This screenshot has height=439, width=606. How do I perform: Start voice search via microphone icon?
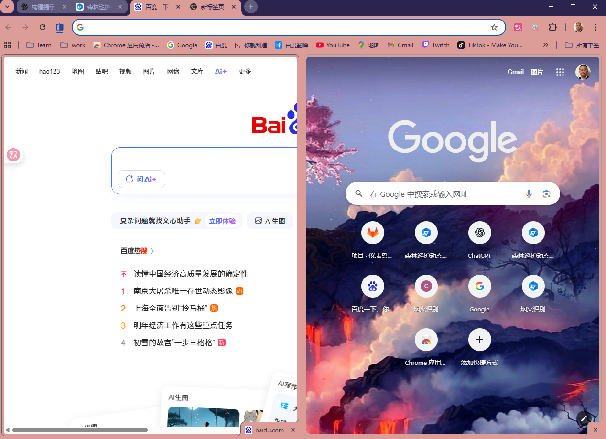(529, 193)
